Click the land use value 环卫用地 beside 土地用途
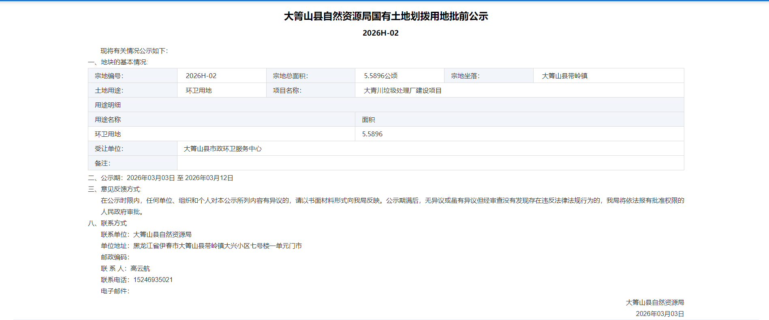The width and height of the screenshot is (769, 320). point(199,90)
